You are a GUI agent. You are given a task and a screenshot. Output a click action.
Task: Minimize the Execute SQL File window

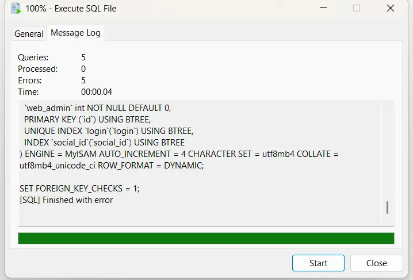pos(324,9)
